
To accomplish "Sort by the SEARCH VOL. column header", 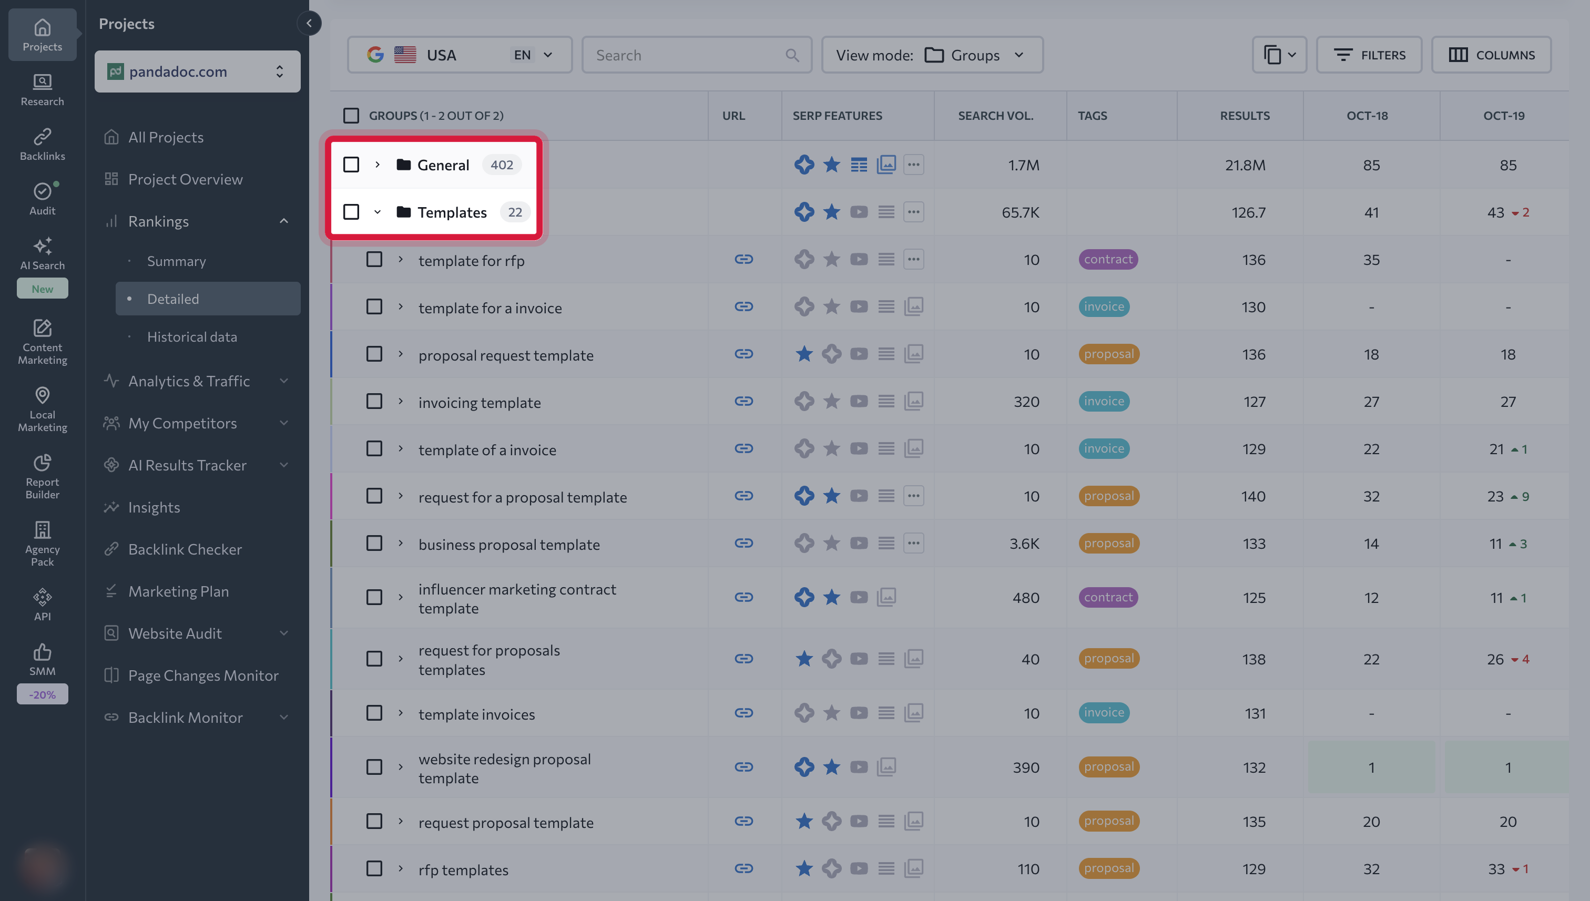I will 995,116.
